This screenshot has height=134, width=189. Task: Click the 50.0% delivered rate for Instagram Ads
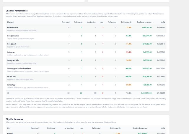click(x=129, y=60)
